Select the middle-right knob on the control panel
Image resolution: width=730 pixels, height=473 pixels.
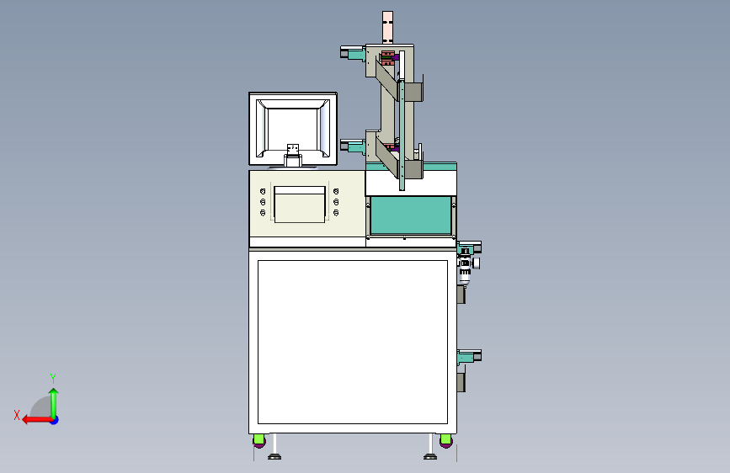(x=336, y=202)
